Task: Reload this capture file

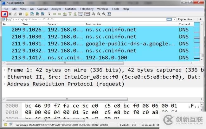Action: pos(42,14)
